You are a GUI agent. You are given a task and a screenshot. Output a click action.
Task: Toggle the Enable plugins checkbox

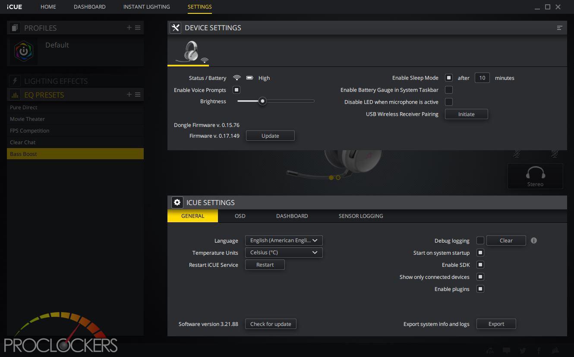click(x=480, y=289)
